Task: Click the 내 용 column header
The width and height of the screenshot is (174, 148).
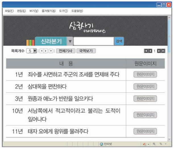Action: pos(66,64)
